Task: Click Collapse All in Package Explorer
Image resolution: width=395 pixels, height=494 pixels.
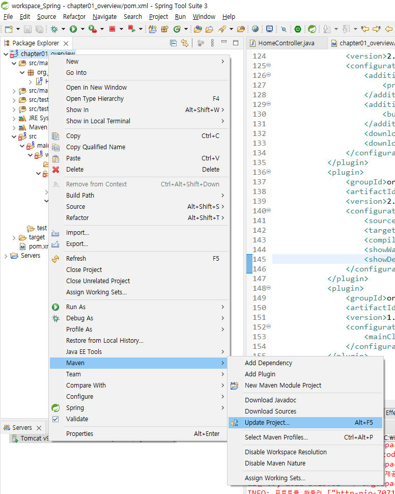Action: tap(173, 43)
